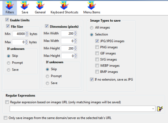
Task: Enable PNG images checkbox
Action: click(97, 47)
